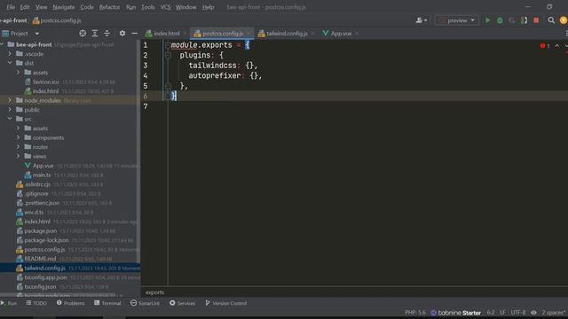Click UTF-8 file encoding indicator
568x319 pixels.
pos(518,313)
